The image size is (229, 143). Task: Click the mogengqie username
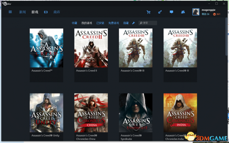208,10
